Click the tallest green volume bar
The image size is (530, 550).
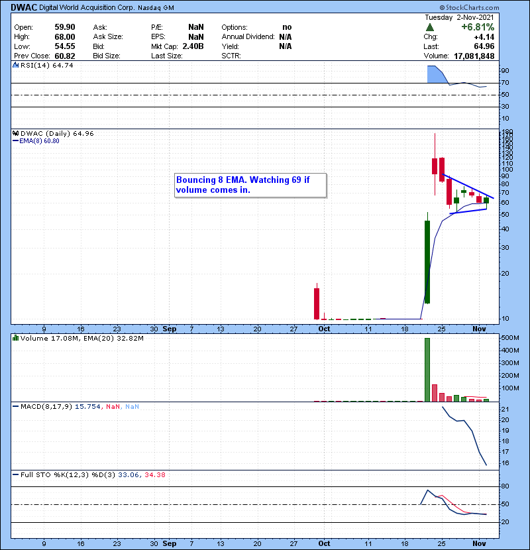pyautogui.click(x=427, y=370)
